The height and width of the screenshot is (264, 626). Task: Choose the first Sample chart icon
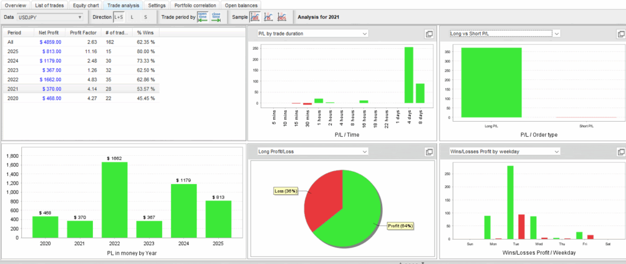tap(254, 17)
